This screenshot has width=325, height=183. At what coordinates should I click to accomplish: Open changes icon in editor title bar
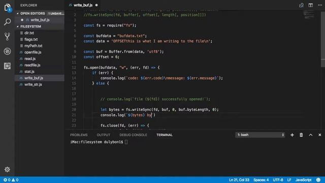click(301, 5)
